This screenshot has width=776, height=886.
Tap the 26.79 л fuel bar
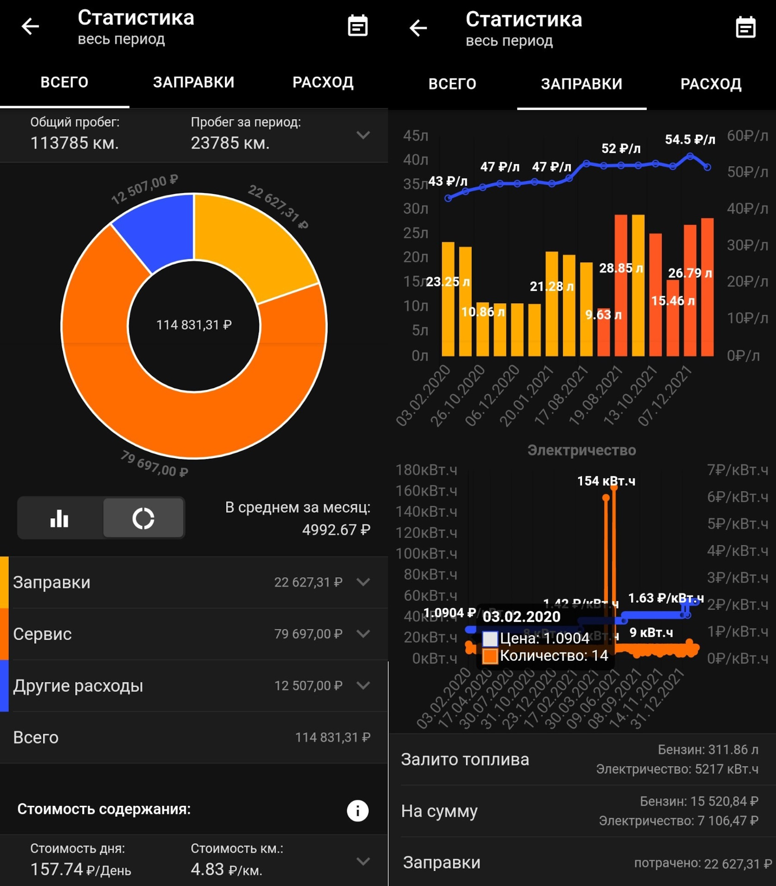tap(690, 290)
